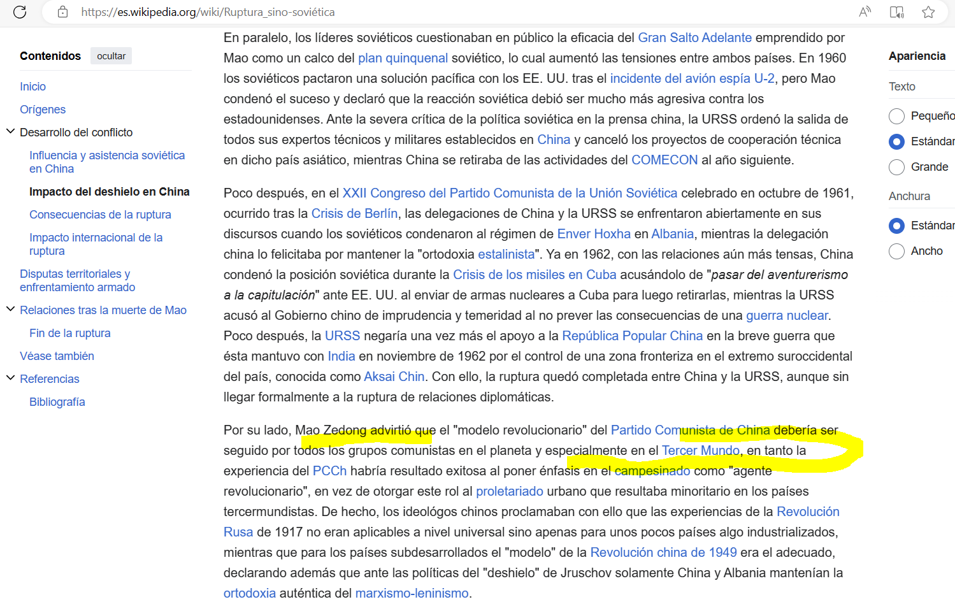
Task: Select the Estándar text size radio button
Action: [896, 141]
